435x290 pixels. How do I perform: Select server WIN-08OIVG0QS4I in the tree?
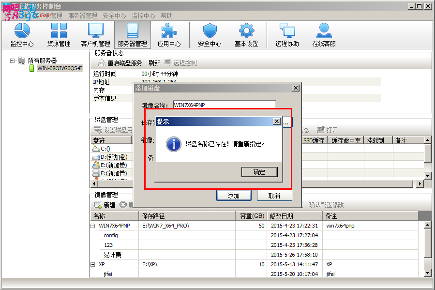tap(60, 69)
